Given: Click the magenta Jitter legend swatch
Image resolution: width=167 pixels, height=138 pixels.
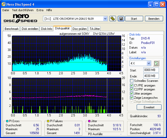Looking at the screenshot, I should coord(89,121).
